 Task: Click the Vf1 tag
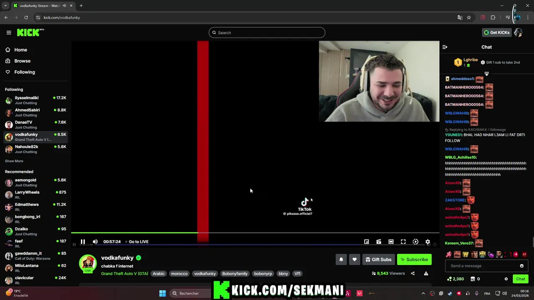297,274
